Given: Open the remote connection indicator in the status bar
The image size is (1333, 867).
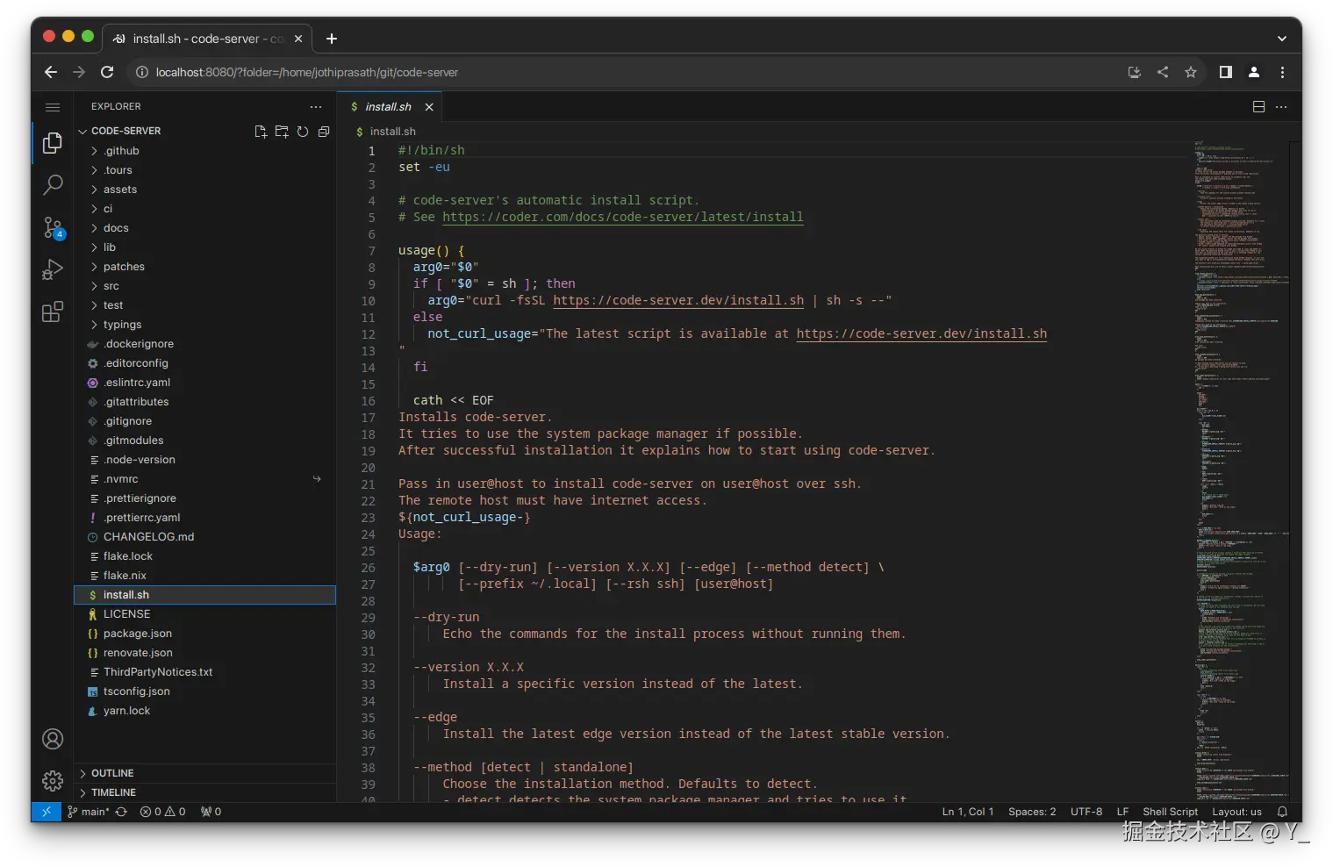Looking at the screenshot, I should [46, 812].
